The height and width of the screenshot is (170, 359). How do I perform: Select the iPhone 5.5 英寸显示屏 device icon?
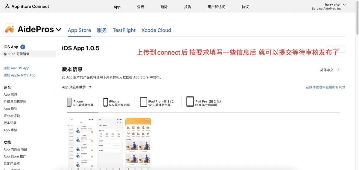coord(105,102)
